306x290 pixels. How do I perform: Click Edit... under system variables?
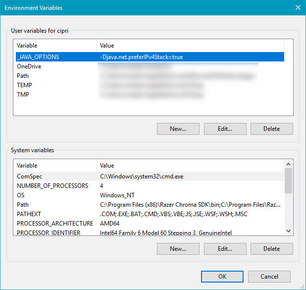coord(225,249)
